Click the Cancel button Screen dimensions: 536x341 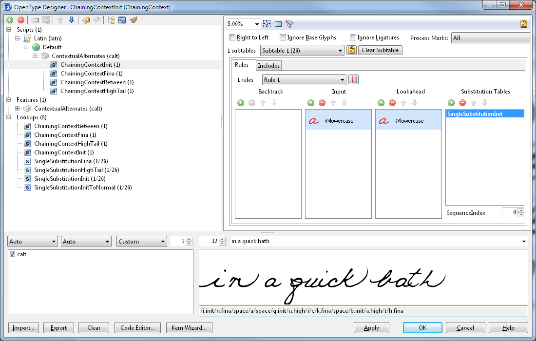[x=465, y=328]
